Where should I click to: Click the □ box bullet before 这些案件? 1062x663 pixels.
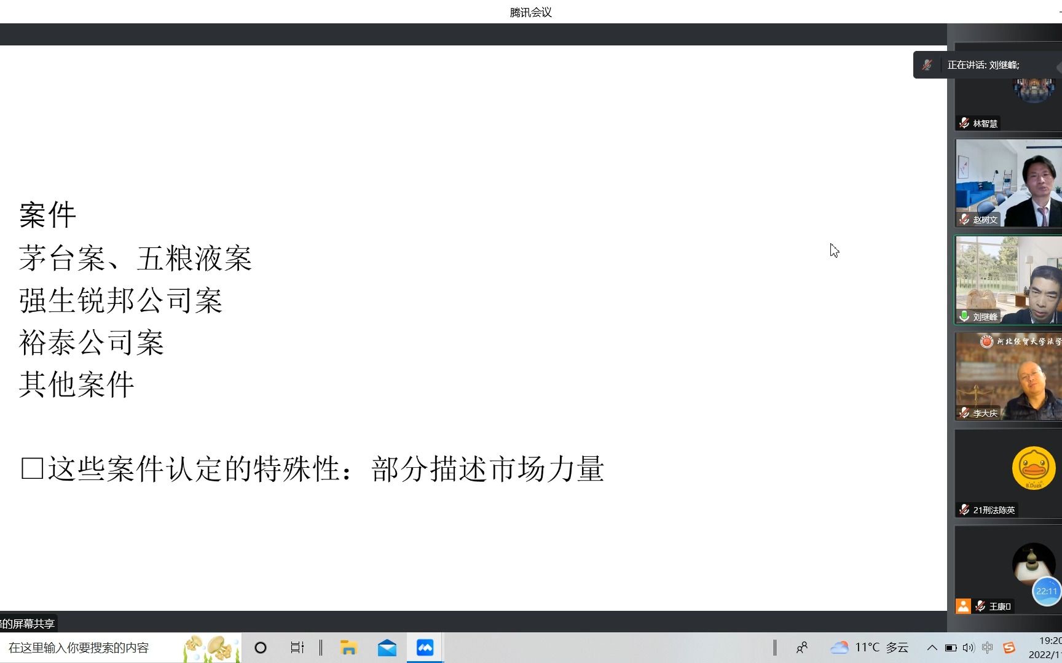click(x=32, y=469)
